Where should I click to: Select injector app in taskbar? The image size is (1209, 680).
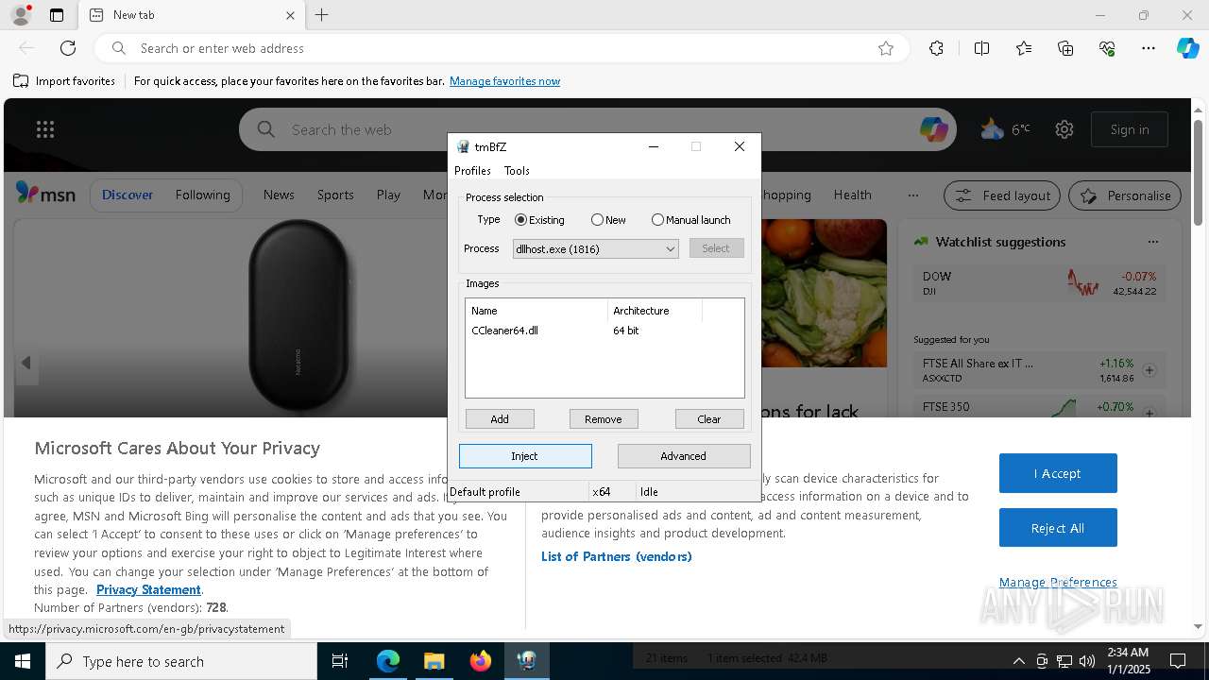(526, 661)
